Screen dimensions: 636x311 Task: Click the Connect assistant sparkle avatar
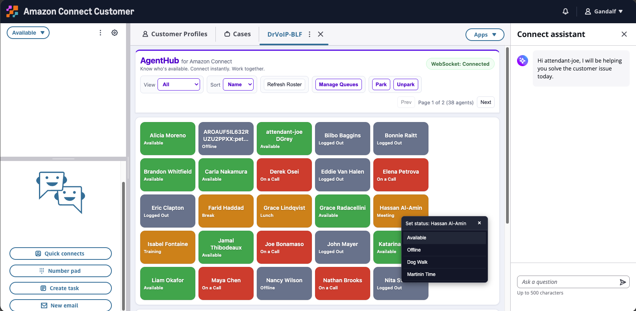tap(523, 61)
